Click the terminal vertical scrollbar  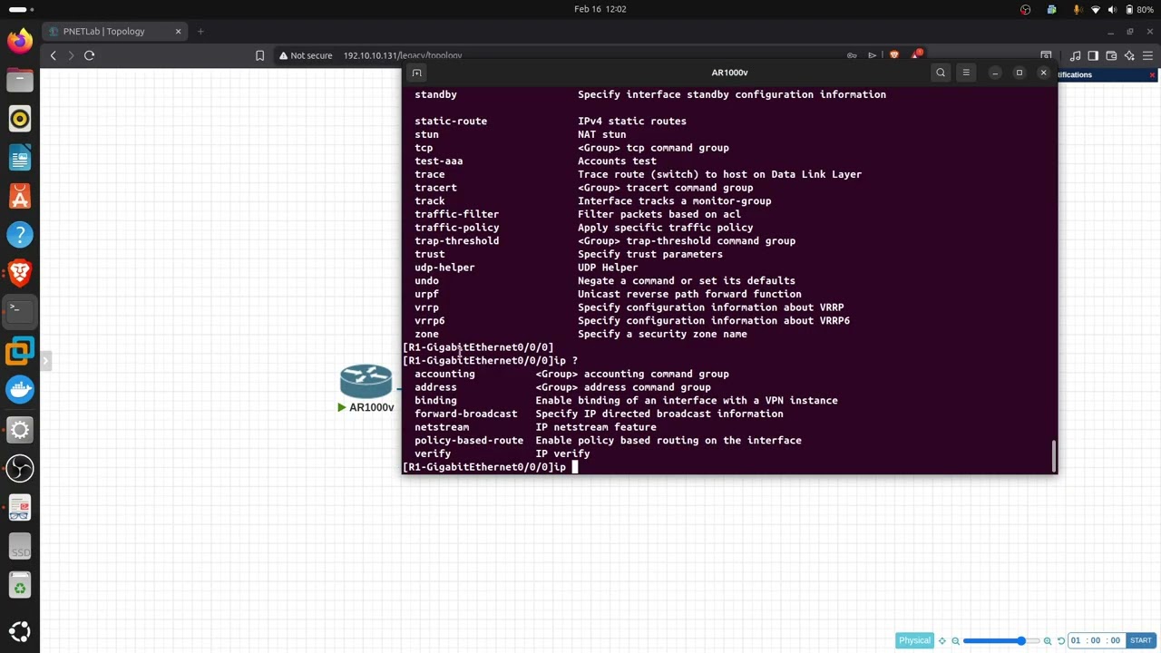pyautogui.click(x=1053, y=456)
